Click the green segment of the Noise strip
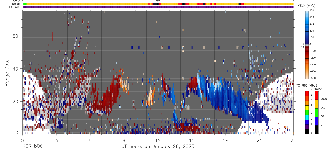The width and height of the screenshot is (330, 152). coord(24,4)
